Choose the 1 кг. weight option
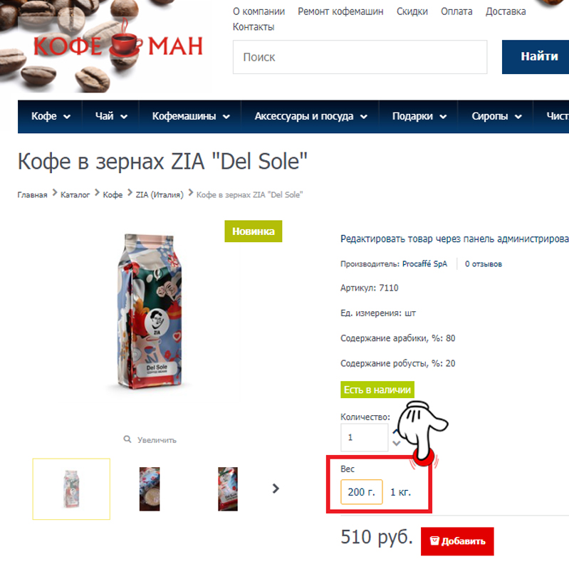 401,492
